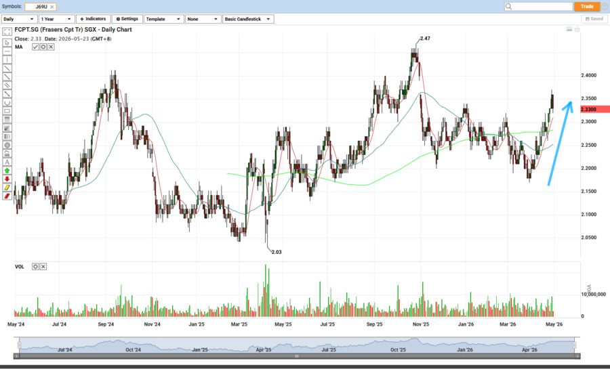Toggle the MA indicator checkmark

[35, 47]
